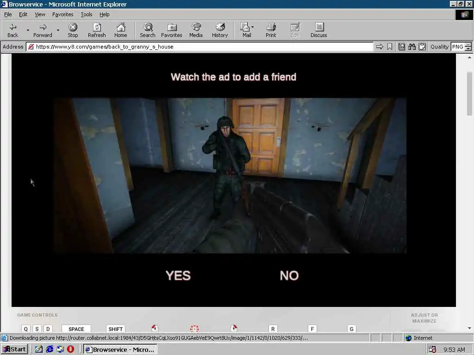474x355 pixels.
Task: Click the scrollbar down arrow
Action: (x=469, y=328)
